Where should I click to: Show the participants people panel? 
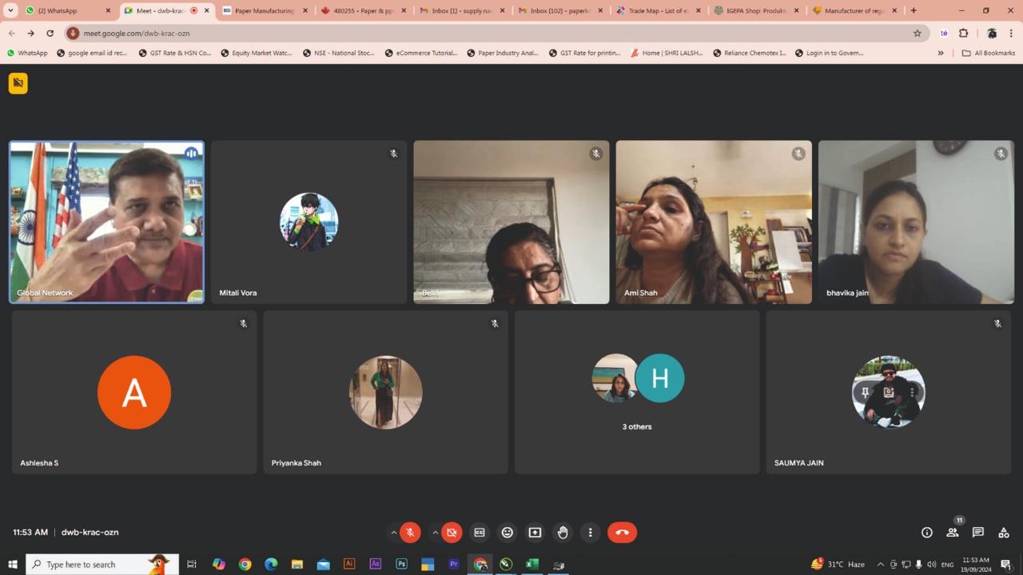point(952,533)
